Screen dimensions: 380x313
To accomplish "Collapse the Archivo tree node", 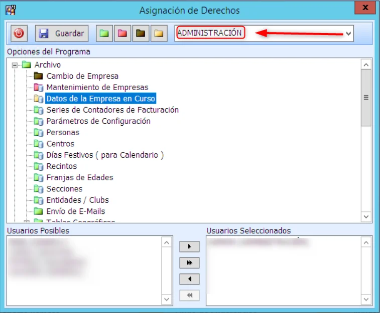I will coord(15,65).
